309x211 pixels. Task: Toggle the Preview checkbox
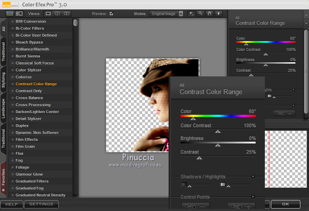pyautogui.click(x=111, y=14)
